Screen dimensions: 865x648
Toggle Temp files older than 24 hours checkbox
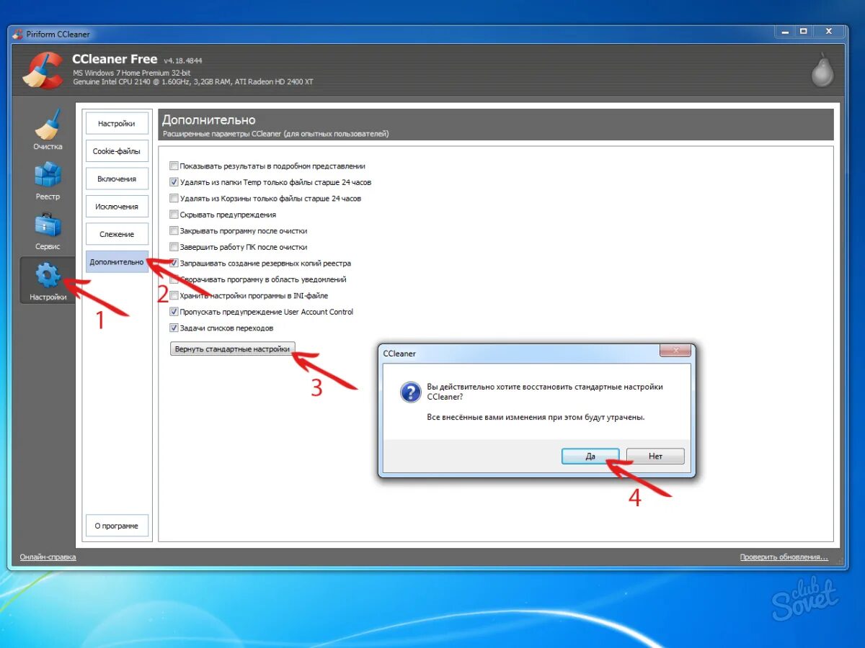point(174,182)
